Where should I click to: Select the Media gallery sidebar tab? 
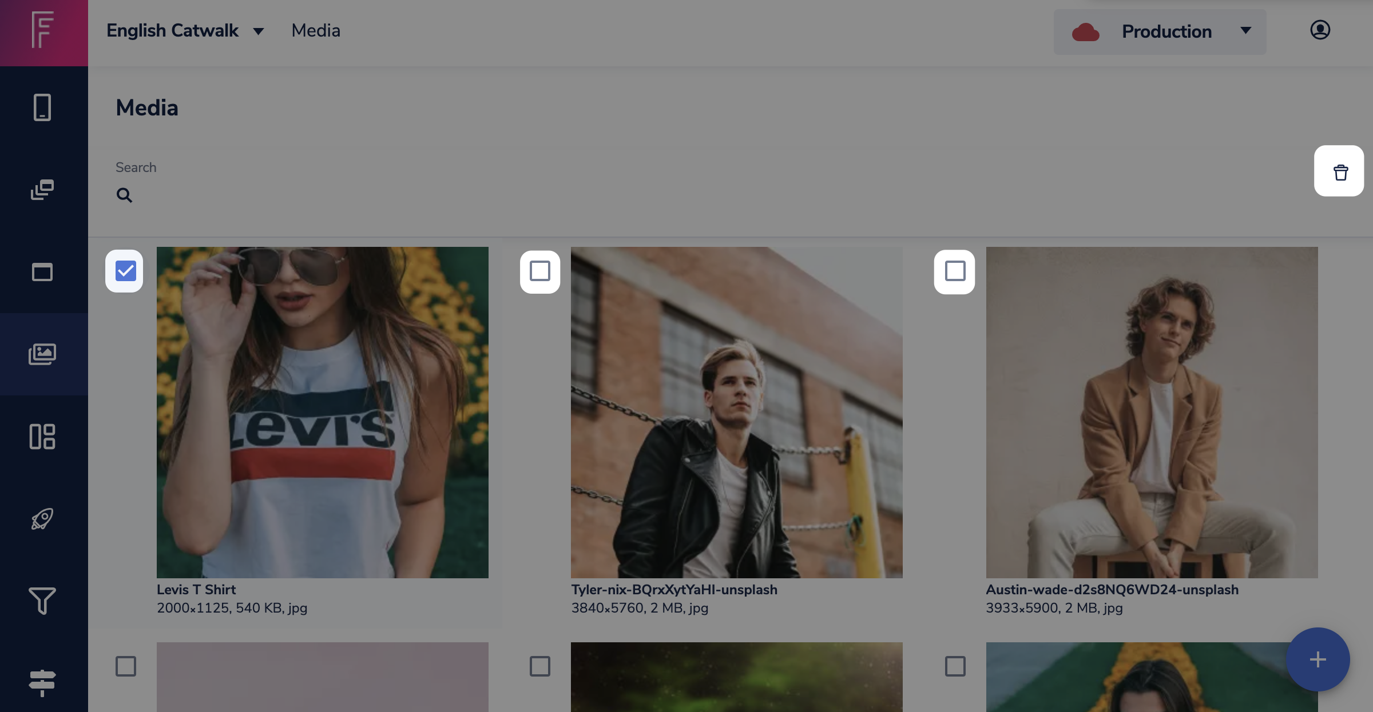[42, 354]
